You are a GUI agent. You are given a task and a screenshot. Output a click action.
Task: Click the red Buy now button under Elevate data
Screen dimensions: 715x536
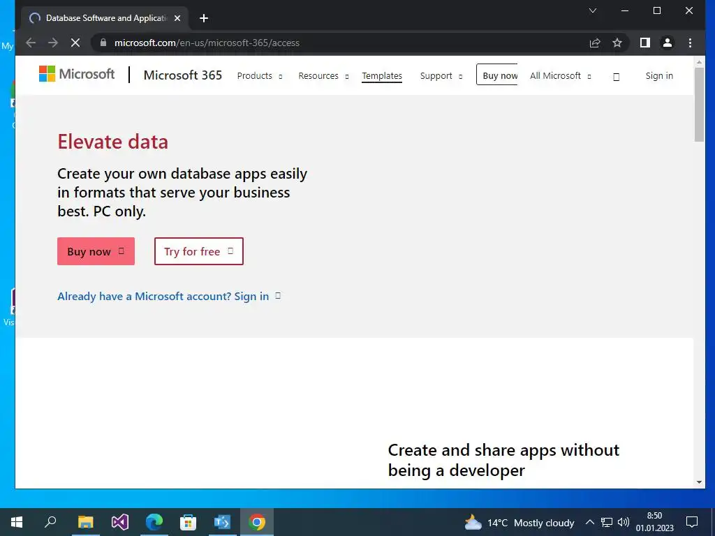click(96, 251)
